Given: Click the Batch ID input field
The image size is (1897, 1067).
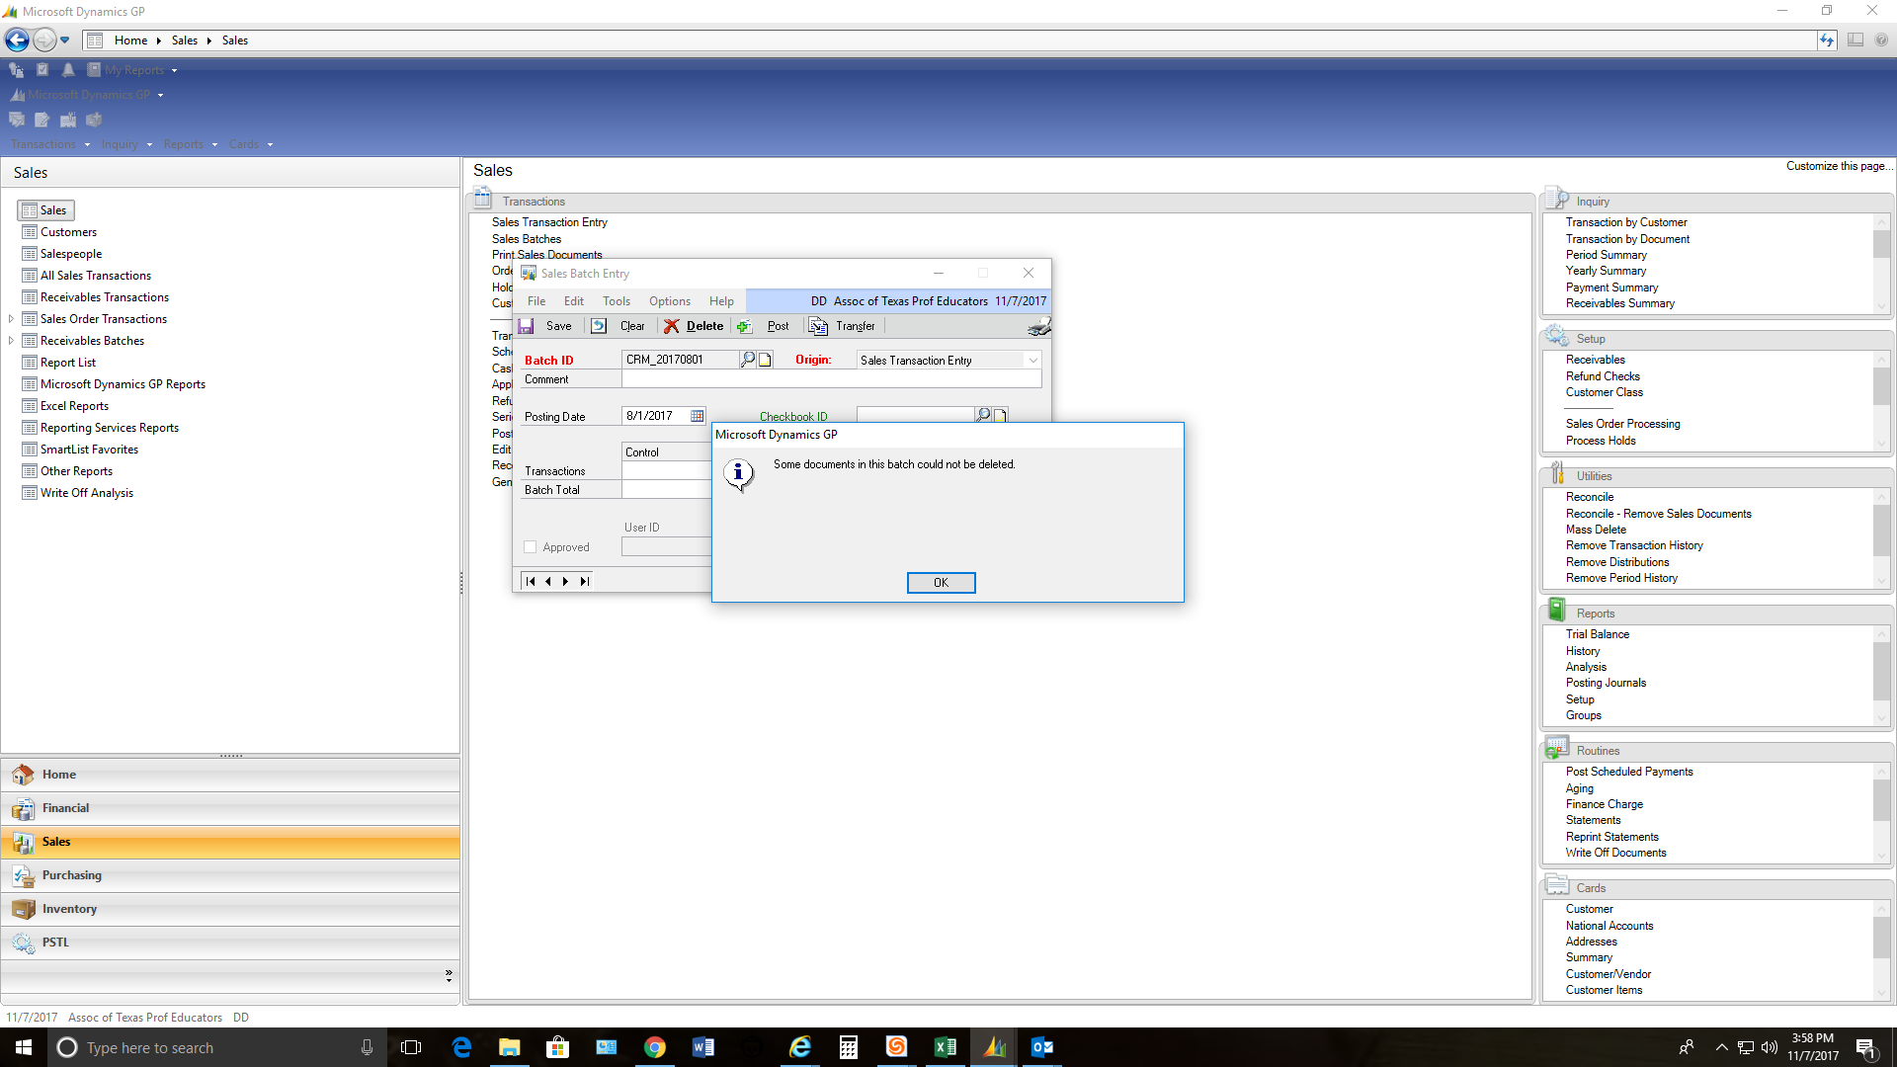Looking at the screenshot, I should click(680, 360).
